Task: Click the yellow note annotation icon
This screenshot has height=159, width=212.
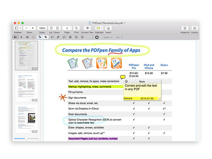Action: (x=123, y=77)
